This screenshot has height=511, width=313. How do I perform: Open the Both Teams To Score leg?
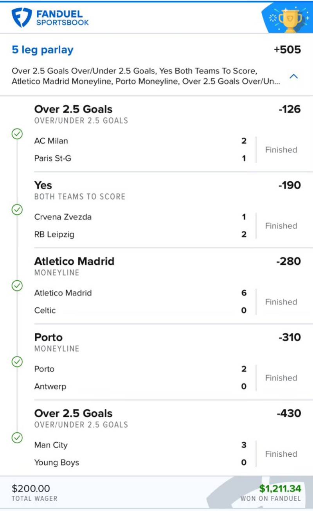pos(80,197)
